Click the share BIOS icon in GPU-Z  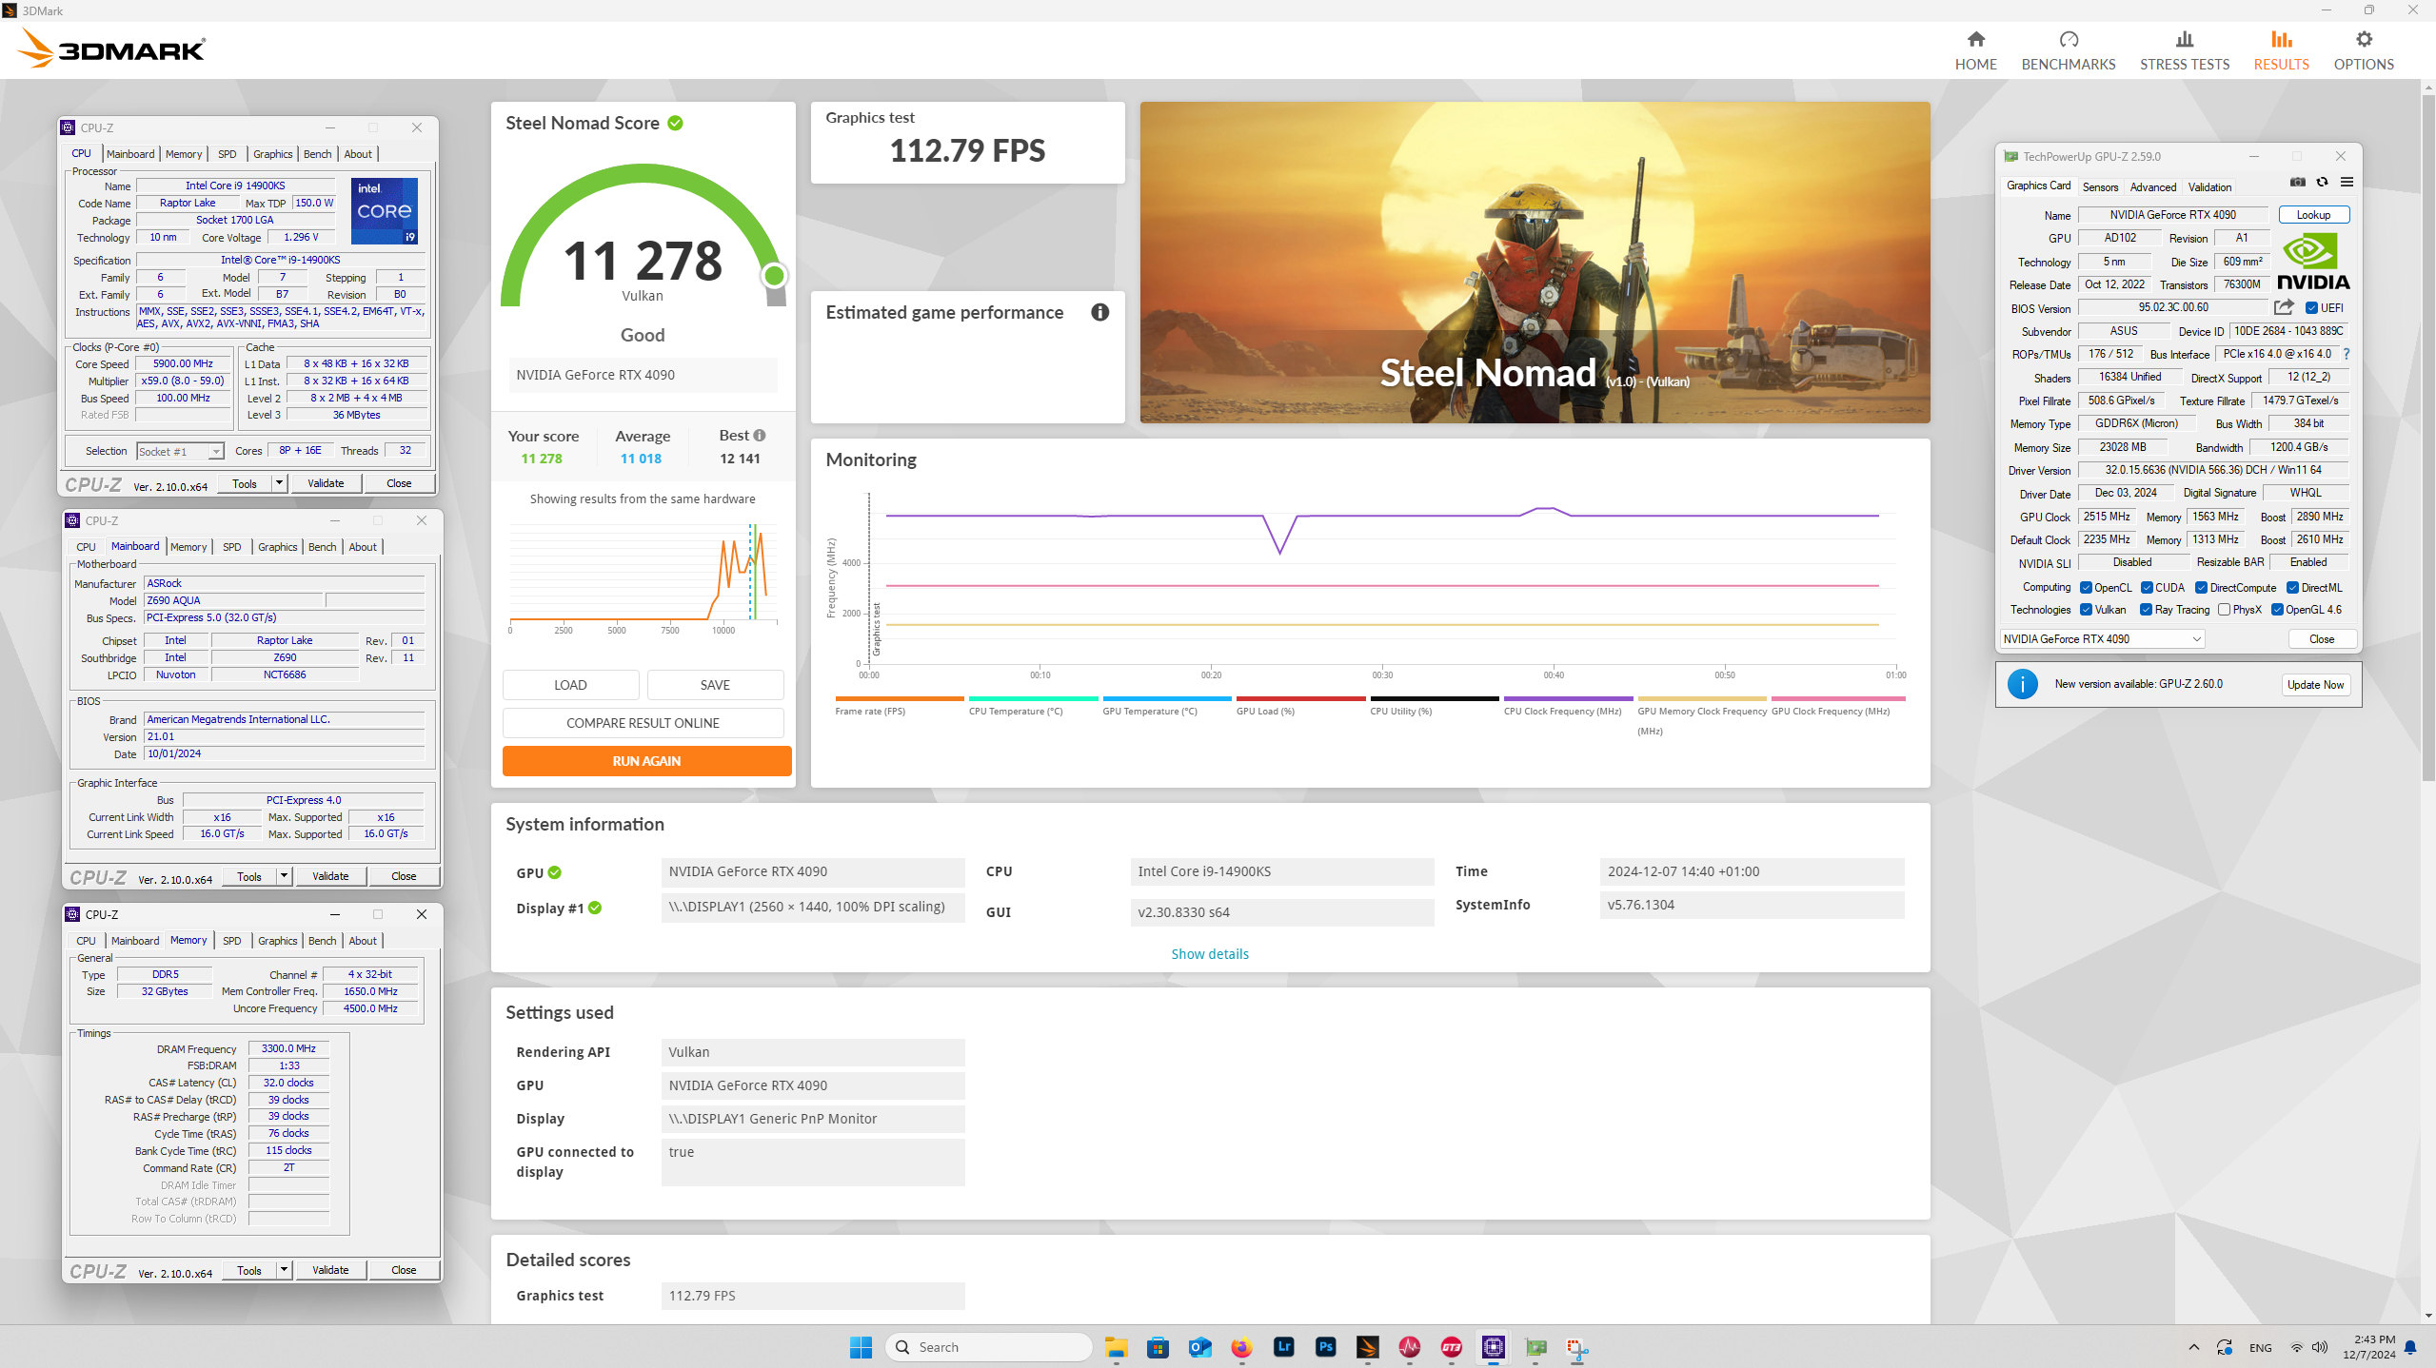[2284, 307]
